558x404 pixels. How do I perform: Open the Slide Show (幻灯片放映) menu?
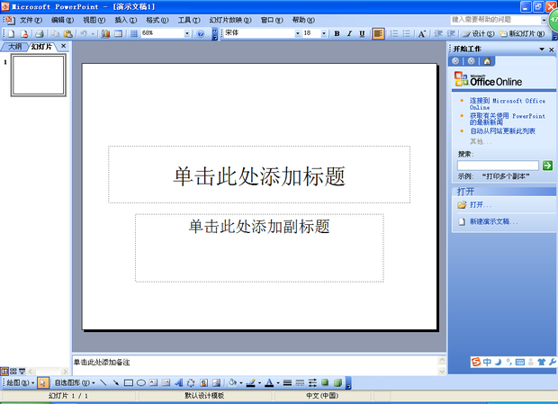[230, 21]
